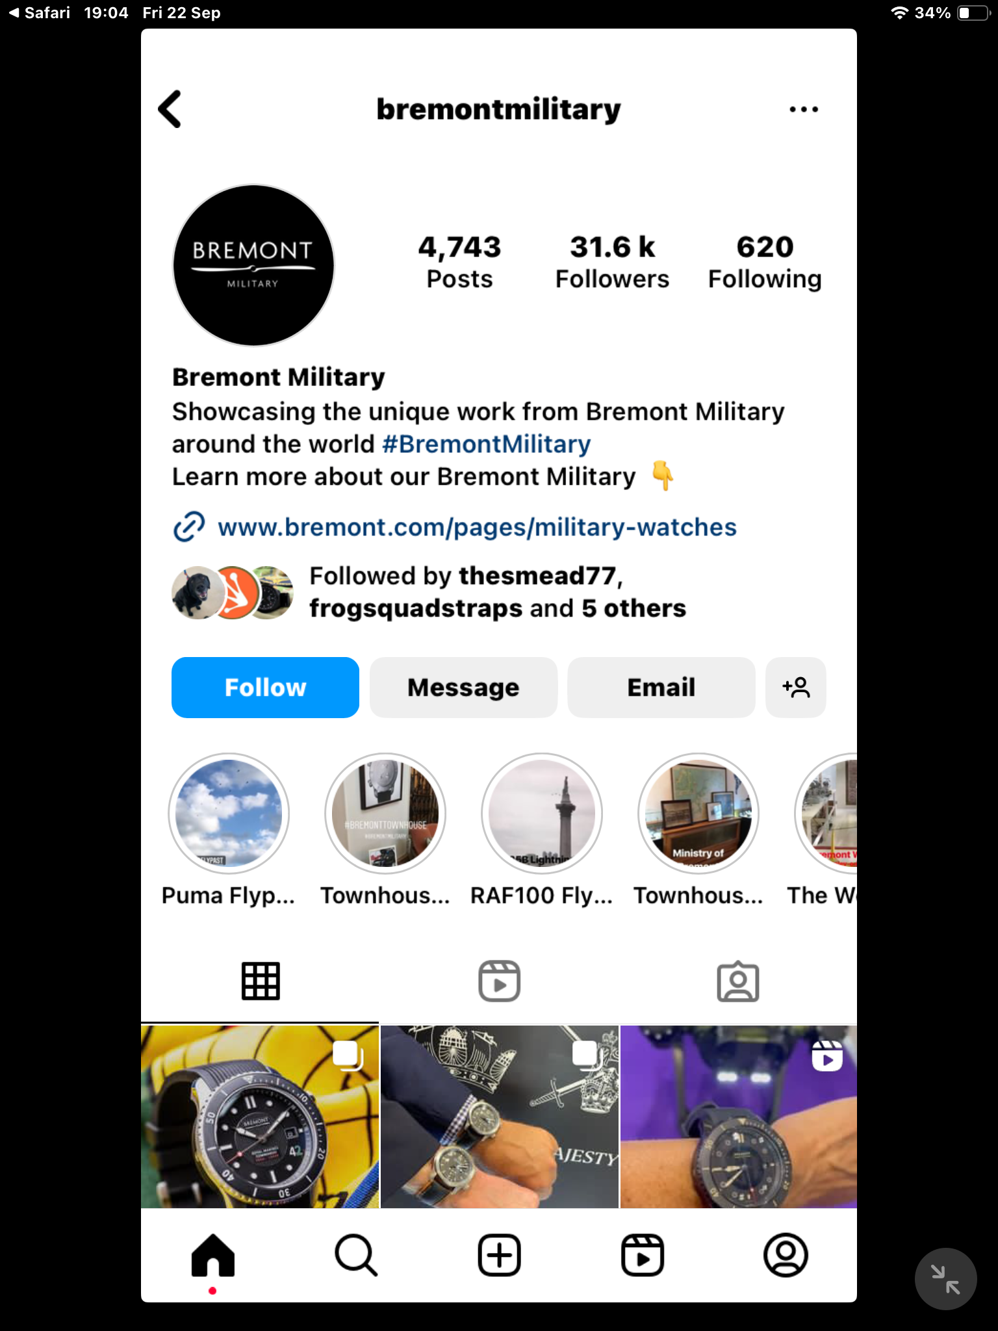
Task: Open the bremont.com military-watches link
Action: pyautogui.click(x=477, y=527)
